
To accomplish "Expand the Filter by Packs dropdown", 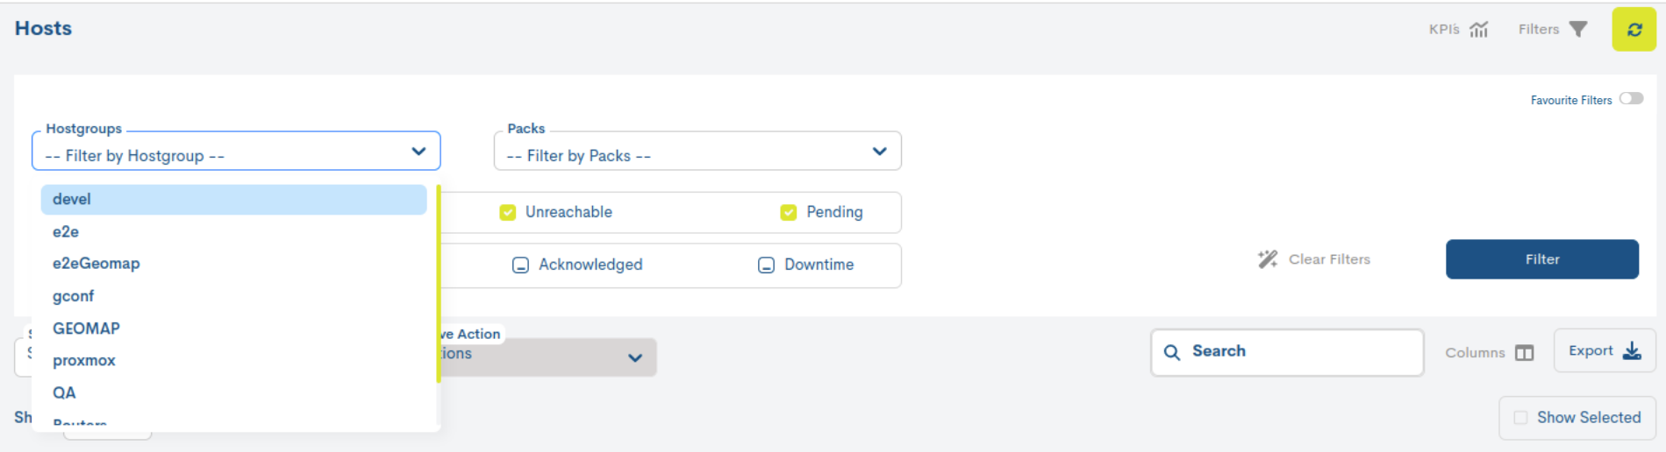I will 697,151.
